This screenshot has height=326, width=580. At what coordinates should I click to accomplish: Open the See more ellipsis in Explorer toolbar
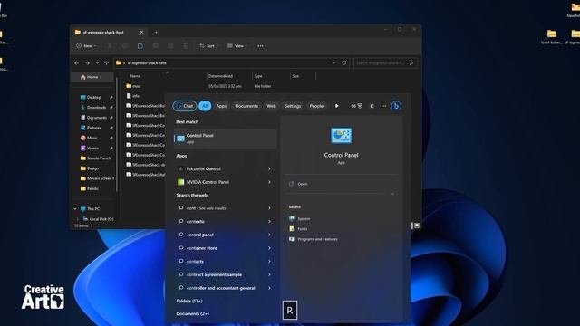click(x=260, y=46)
